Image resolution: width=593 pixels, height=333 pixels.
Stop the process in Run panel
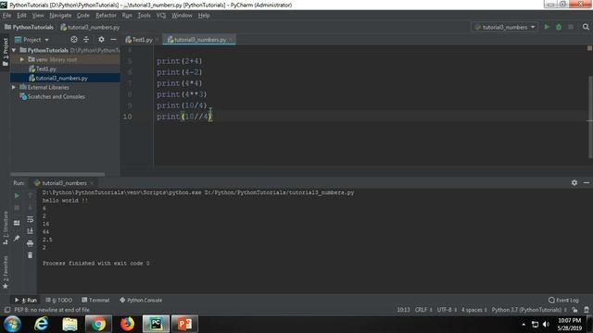coord(17,207)
